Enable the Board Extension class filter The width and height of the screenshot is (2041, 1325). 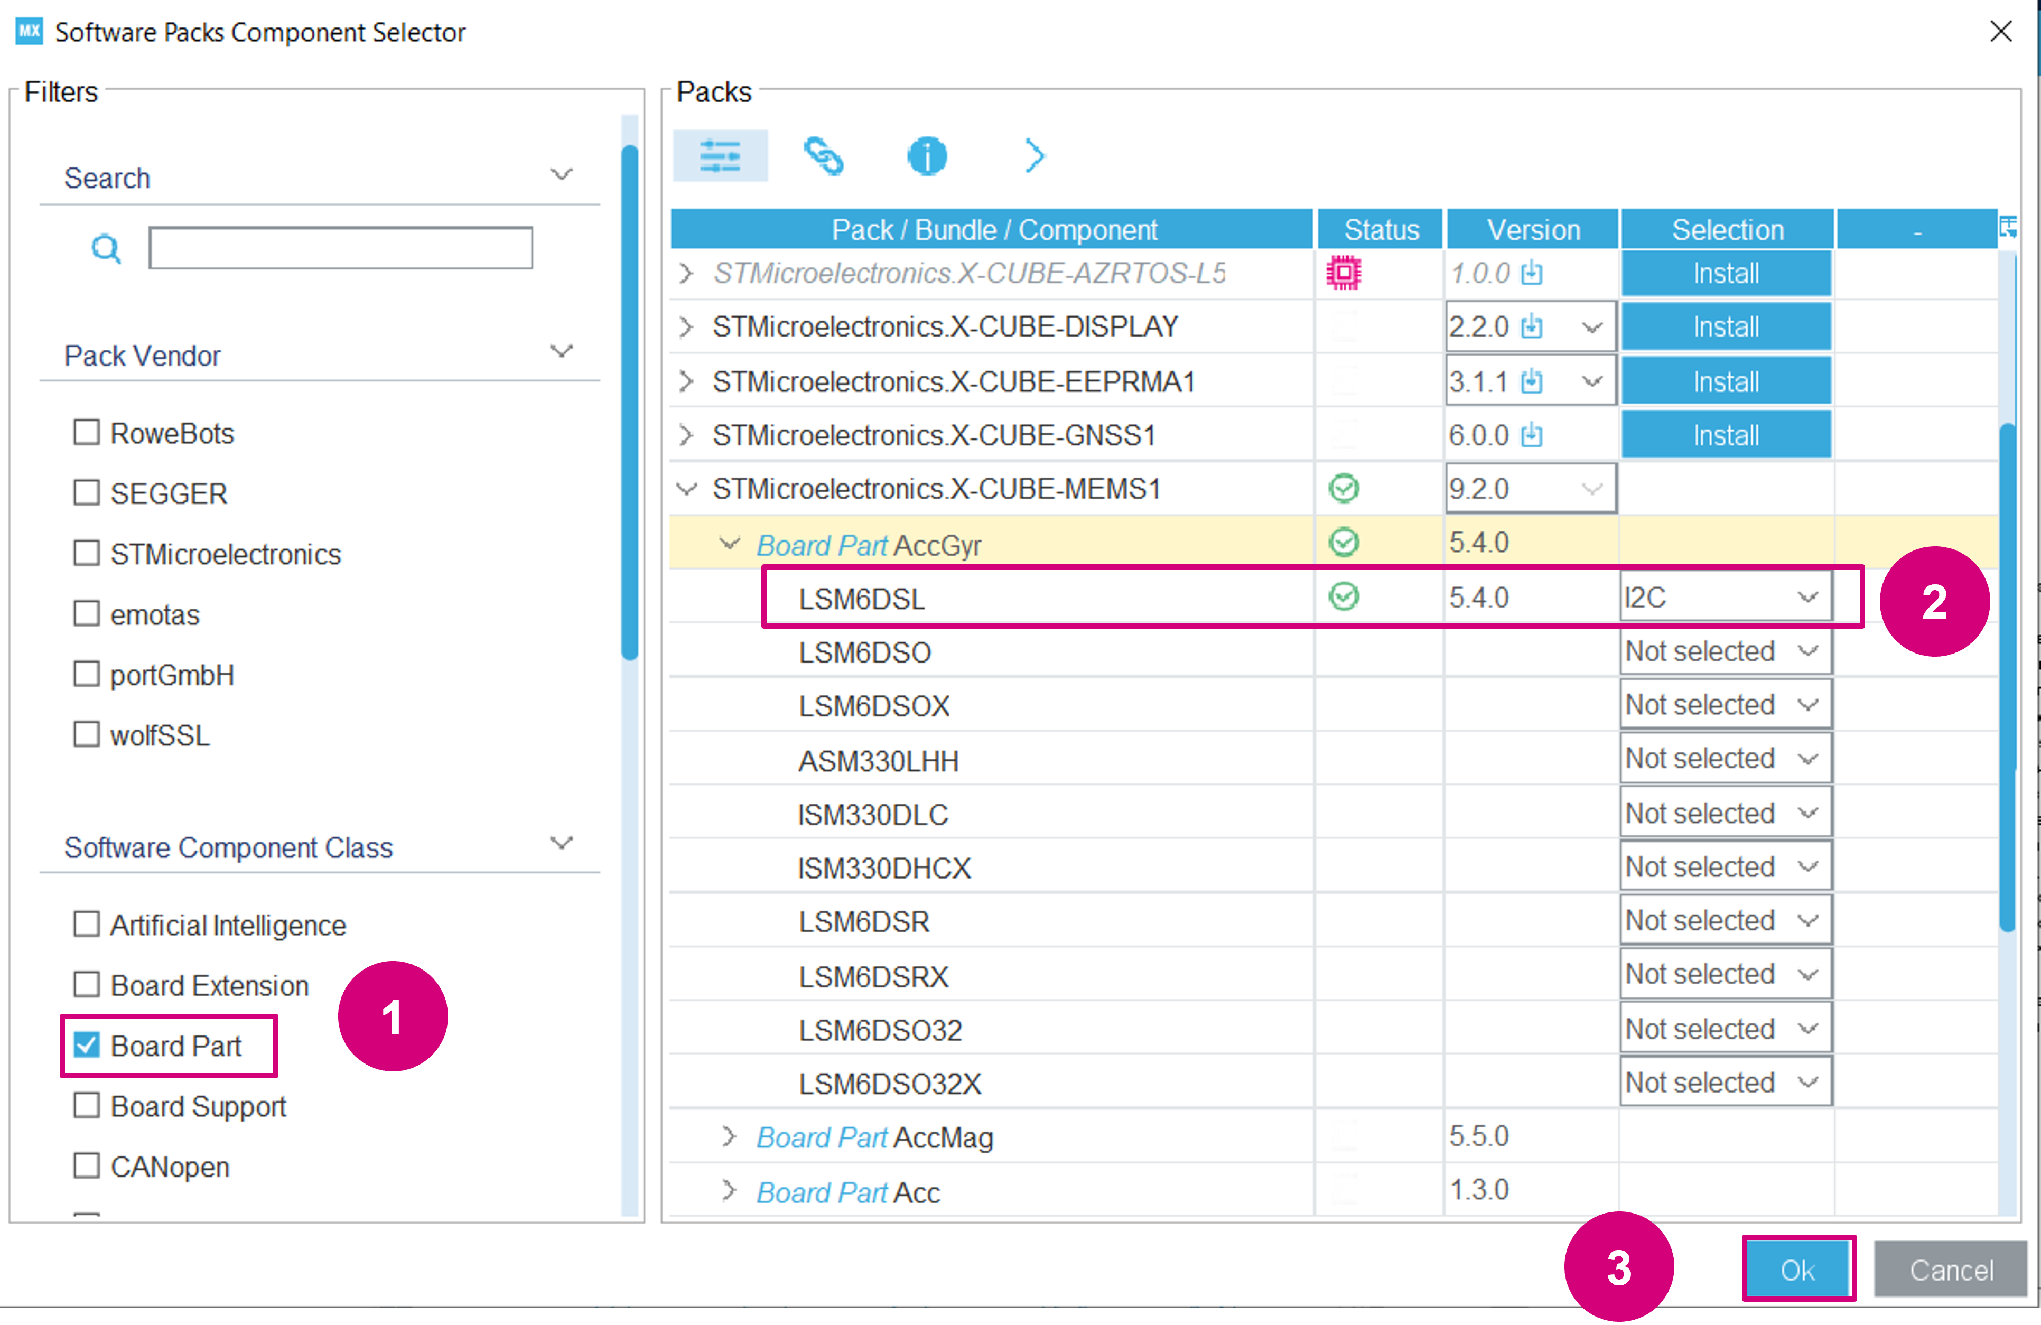86,985
